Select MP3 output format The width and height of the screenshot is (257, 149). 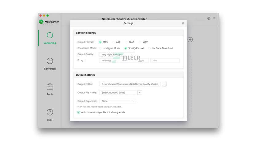[x=100, y=42]
